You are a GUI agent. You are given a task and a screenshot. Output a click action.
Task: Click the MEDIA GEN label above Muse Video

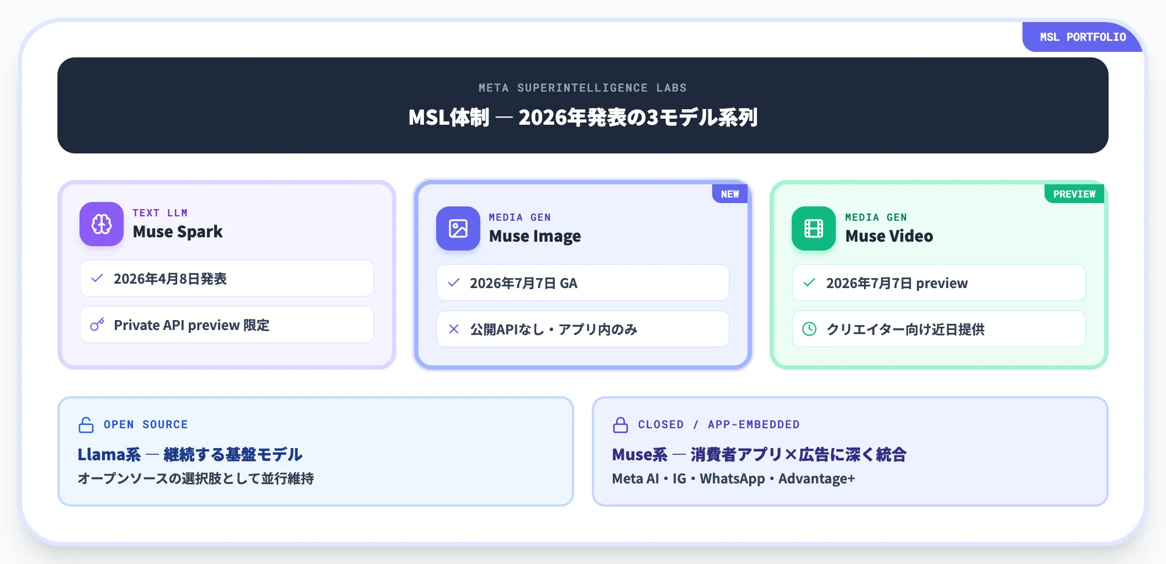876,217
